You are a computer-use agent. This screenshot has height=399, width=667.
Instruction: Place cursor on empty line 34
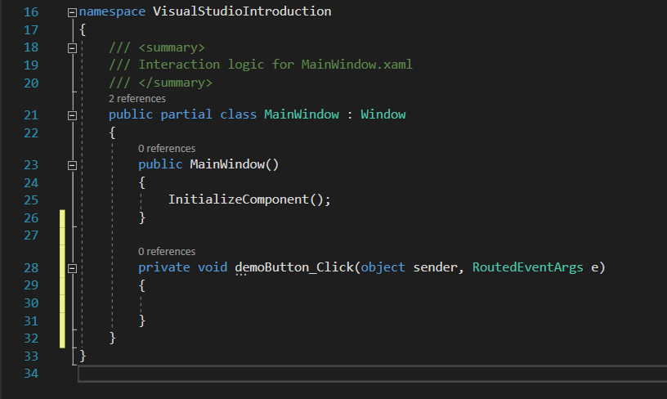tap(245, 374)
